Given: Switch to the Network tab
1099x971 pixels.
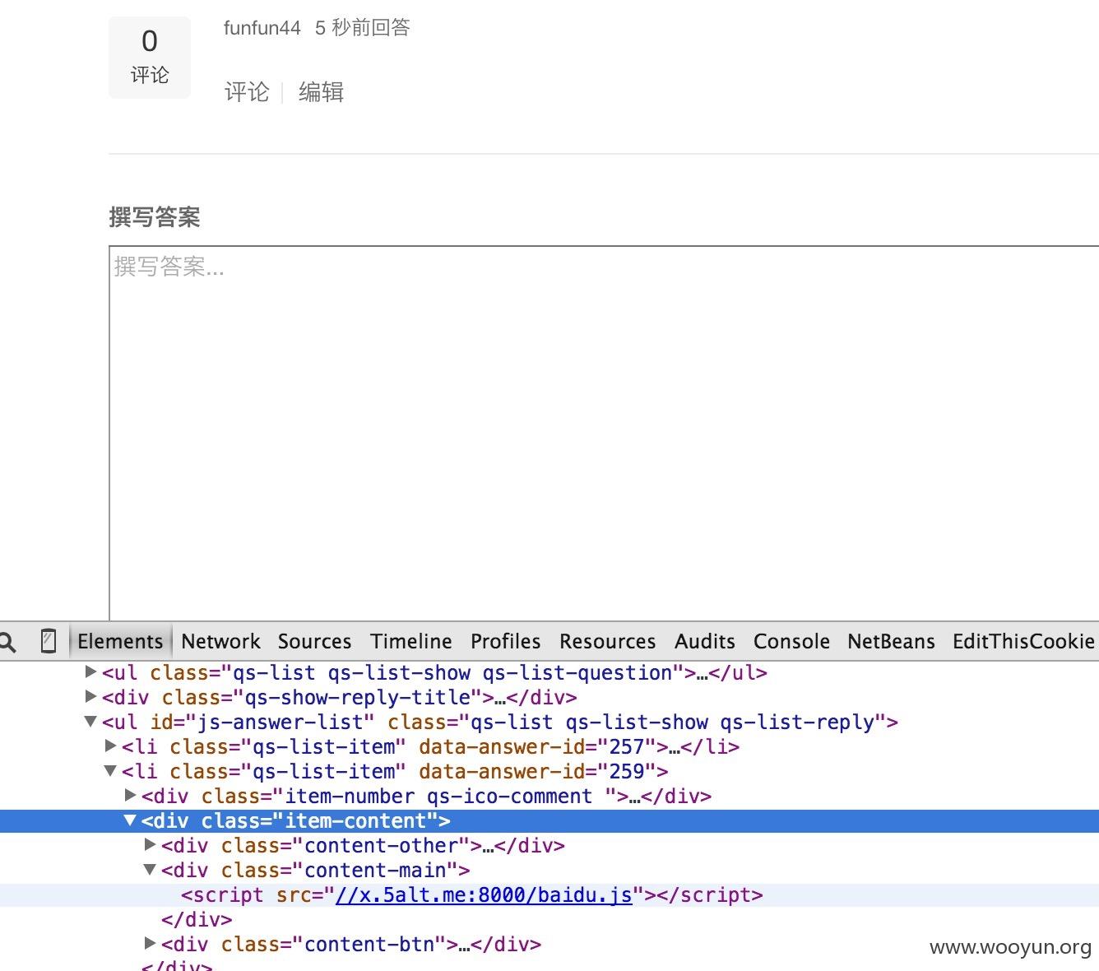Looking at the screenshot, I should coord(220,642).
